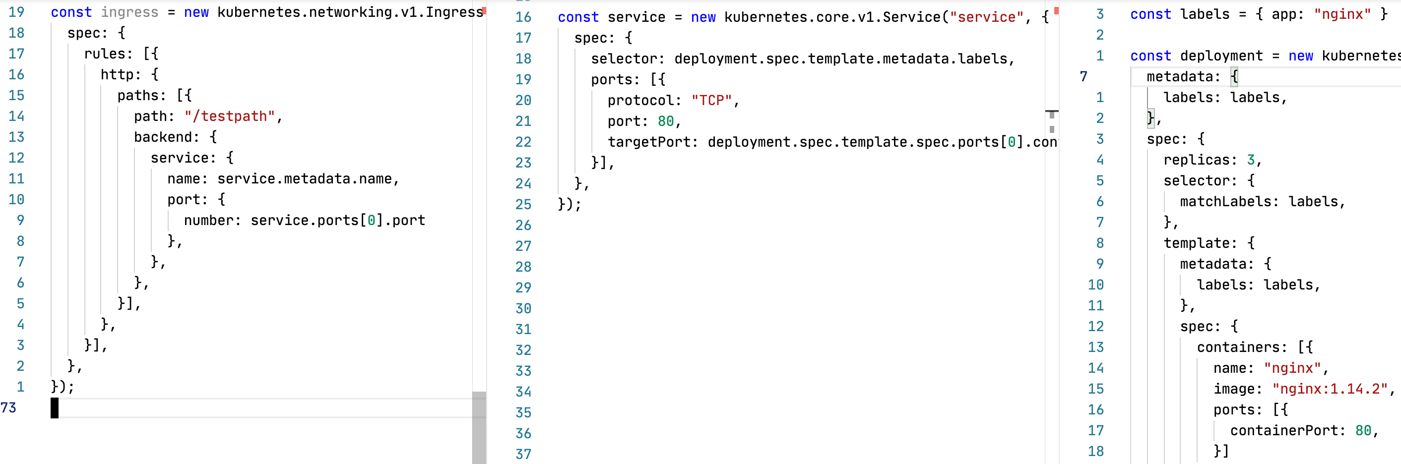Click current line 'metadata: {' in right pane
The width and height of the screenshot is (1401, 464).
pos(1193,77)
